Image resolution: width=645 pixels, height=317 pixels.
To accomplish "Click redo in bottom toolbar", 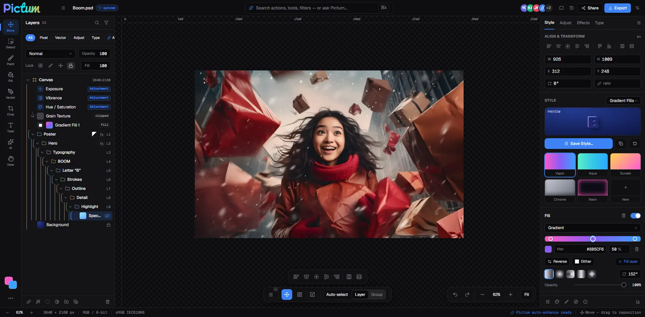I will point(467,295).
